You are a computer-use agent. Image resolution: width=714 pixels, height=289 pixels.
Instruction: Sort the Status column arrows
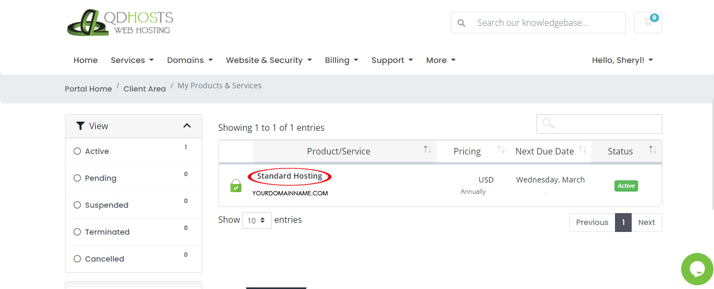click(x=653, y=150)
